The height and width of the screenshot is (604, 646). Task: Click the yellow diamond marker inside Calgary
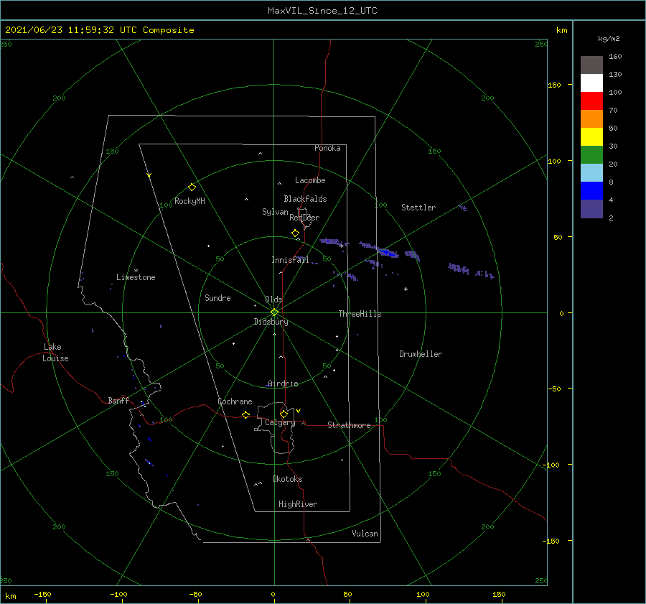coord(284,414)
